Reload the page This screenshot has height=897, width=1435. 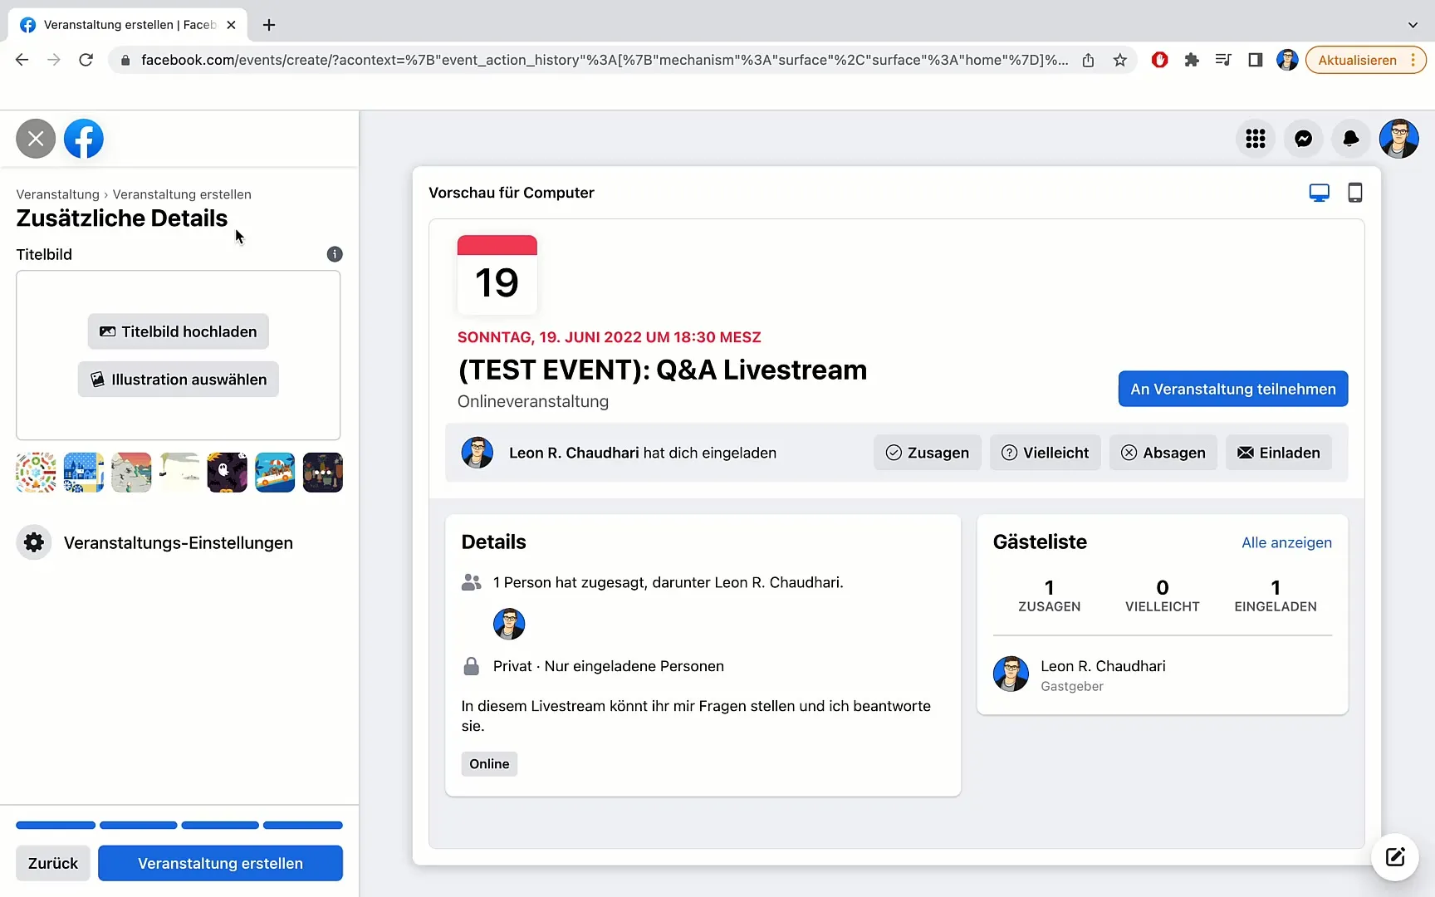86,60
